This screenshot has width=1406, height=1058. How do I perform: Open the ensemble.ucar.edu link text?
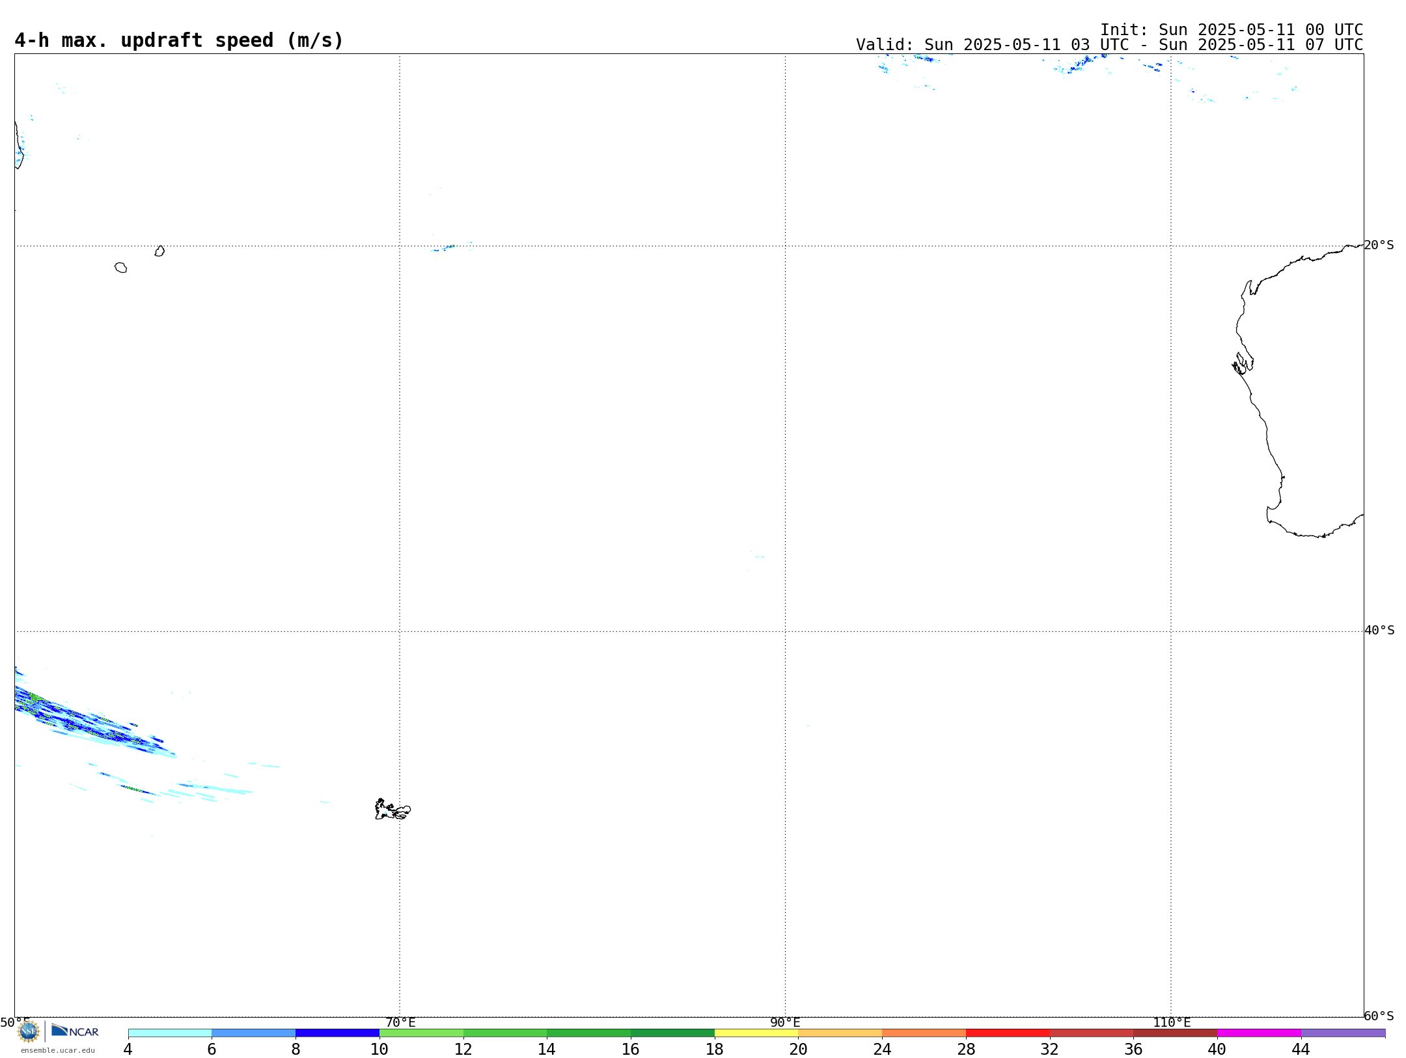[58, 1050]
